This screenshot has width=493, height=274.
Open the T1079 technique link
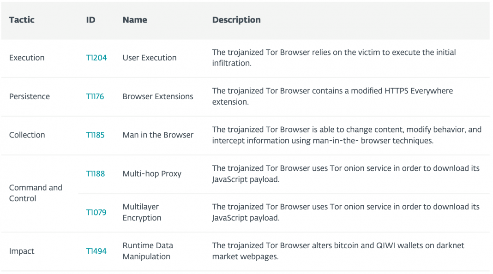96,212
